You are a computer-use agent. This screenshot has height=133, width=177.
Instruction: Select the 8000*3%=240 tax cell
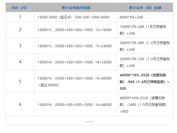[x=131, y=17]
